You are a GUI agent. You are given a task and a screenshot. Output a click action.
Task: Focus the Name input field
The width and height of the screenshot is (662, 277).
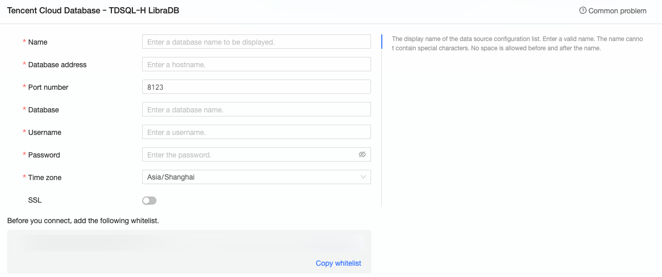(256, 42)
